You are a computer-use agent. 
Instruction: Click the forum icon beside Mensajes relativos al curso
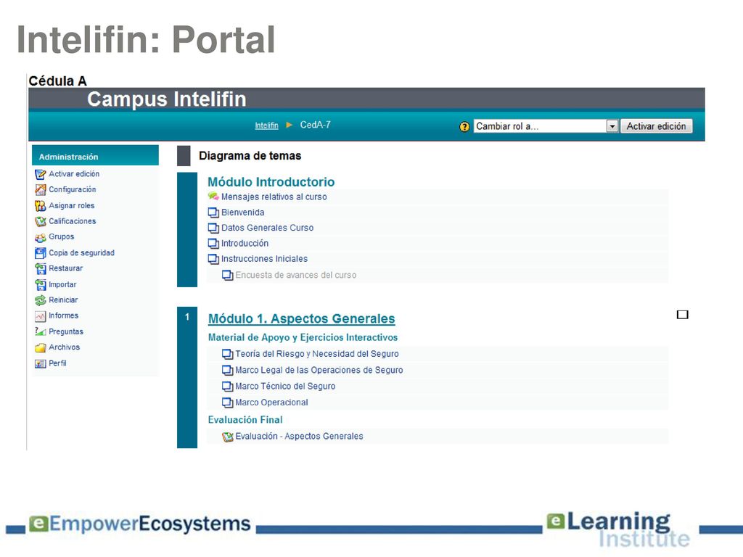[213, 197]
